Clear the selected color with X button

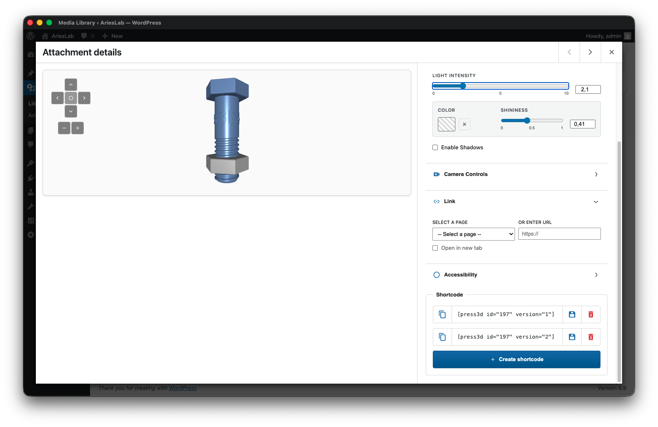[465, 124]
